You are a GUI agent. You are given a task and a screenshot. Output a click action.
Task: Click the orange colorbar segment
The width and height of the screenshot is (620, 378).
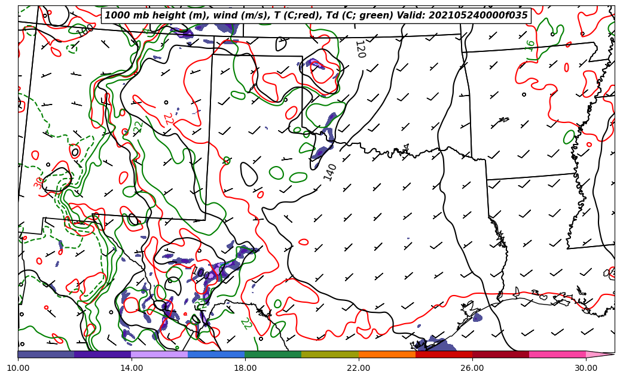(387, 354)
